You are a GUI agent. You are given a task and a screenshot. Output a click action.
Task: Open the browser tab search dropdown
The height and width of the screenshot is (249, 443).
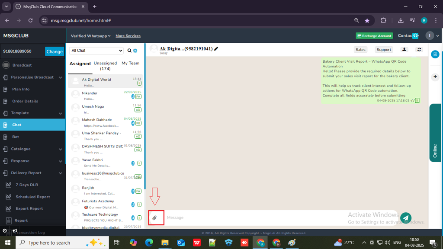click(x=6, y=6)
